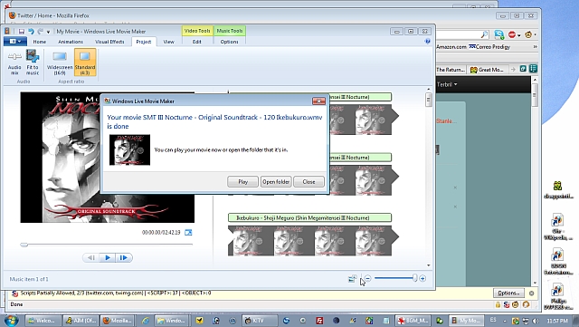Switch to the Project ribbon tab
Image resolution: width=579 pixels, height=327 pixels.
coord(144,42)
